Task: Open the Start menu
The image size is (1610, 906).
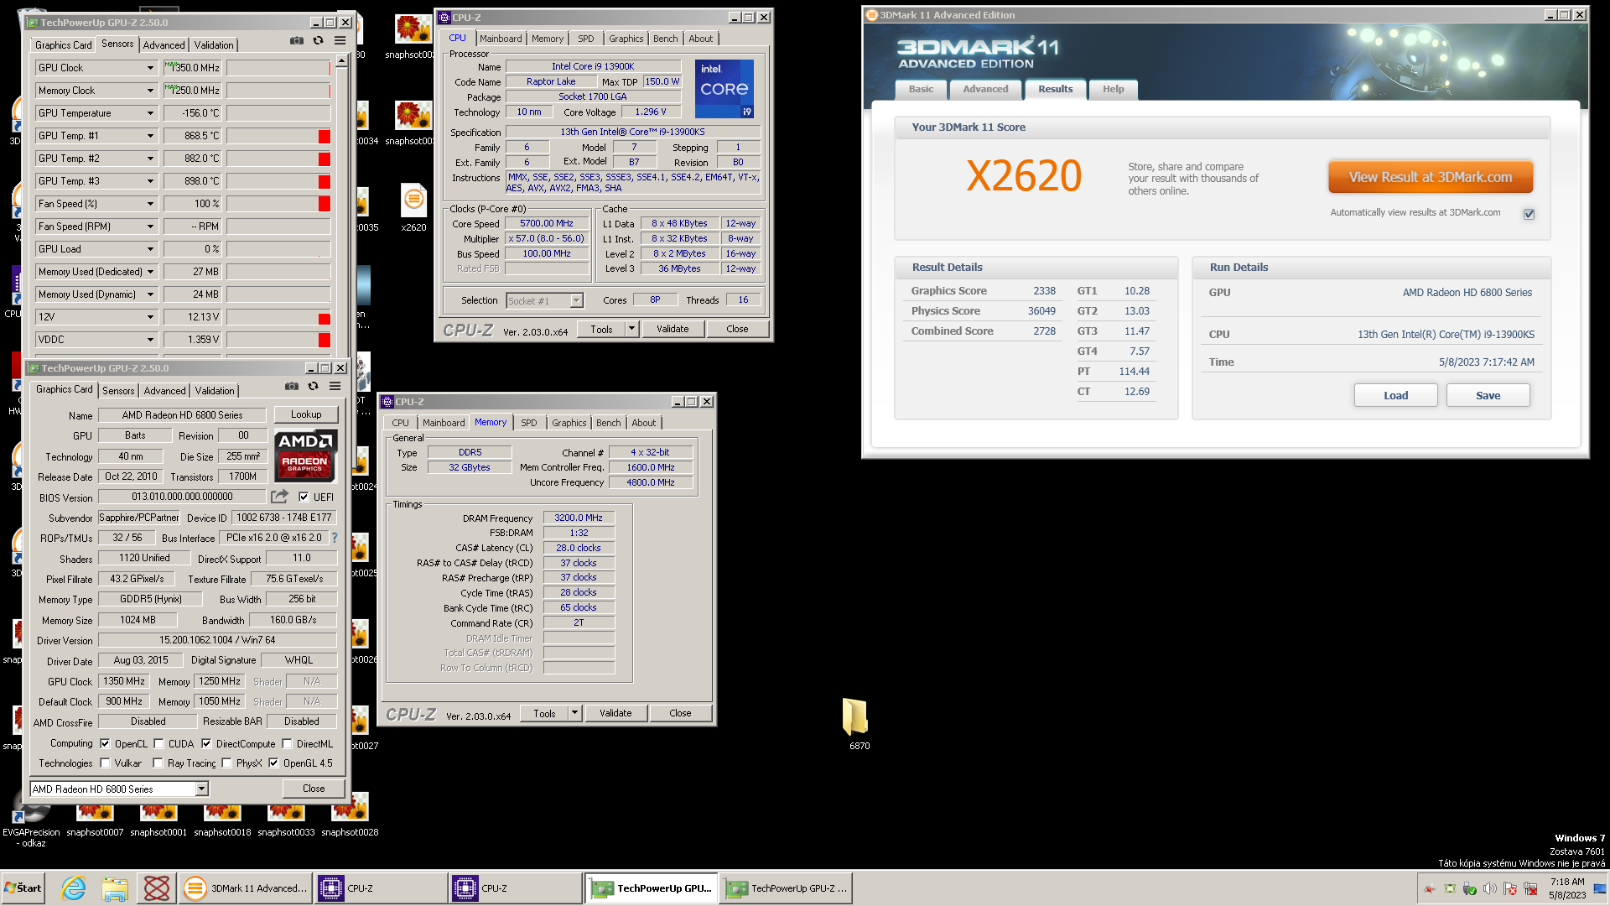Action: [x=23, y=888]
